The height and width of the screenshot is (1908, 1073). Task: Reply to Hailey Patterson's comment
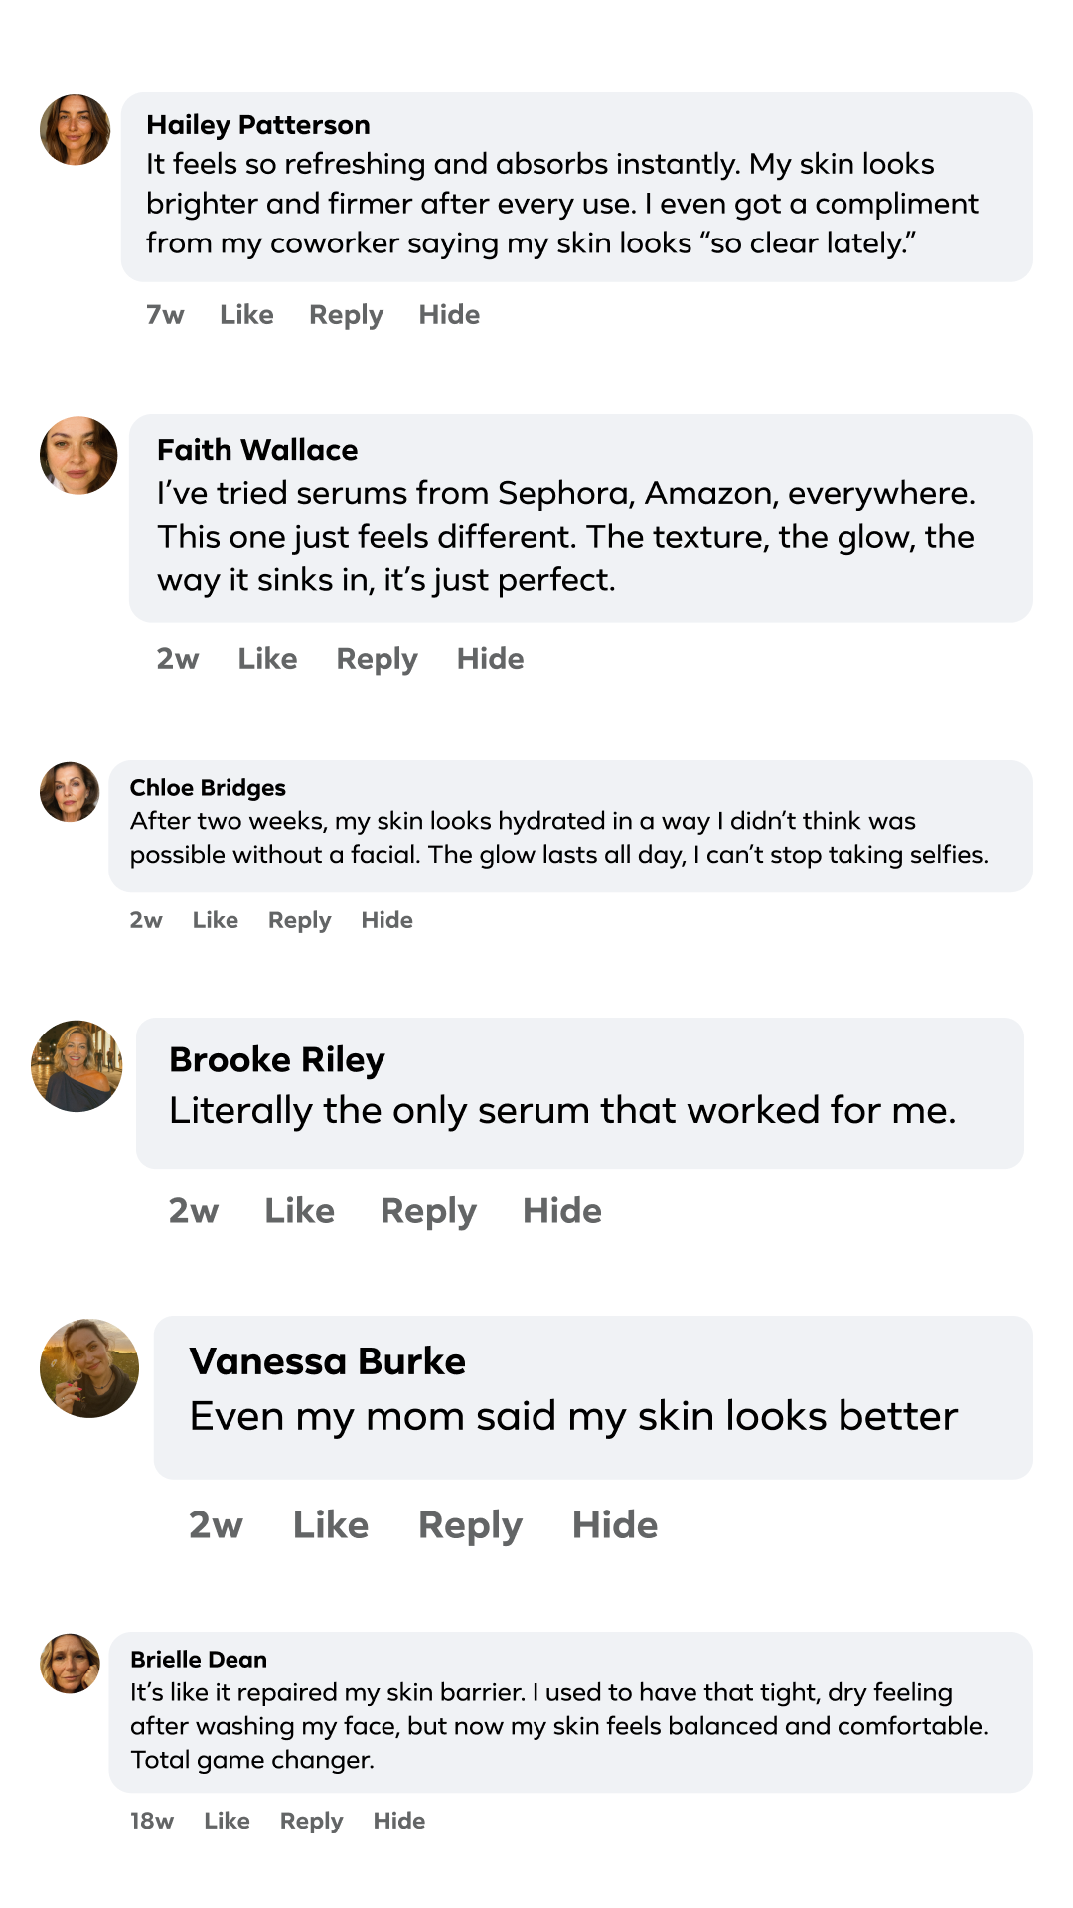(x=346, y=315)
